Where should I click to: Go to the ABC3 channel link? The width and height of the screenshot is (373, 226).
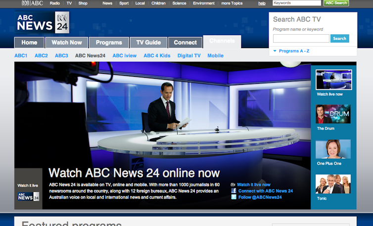click(x=61, y=56)
